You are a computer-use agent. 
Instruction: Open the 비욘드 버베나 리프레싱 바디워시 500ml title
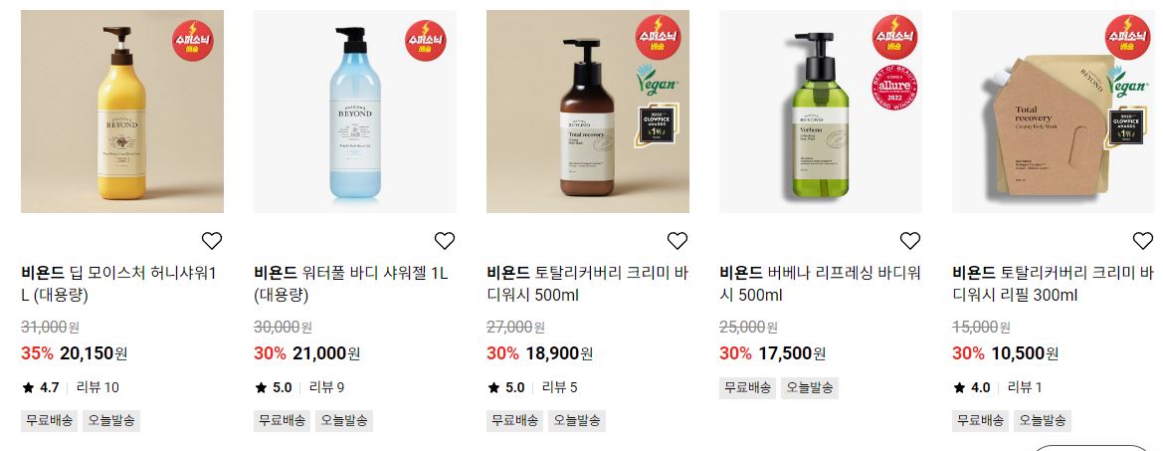[821, 284]
